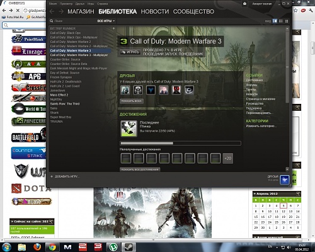Launch uTorrent from the taskbar
Screen dimensions: 315x252
pyautogui.click(x=113, y=247)
